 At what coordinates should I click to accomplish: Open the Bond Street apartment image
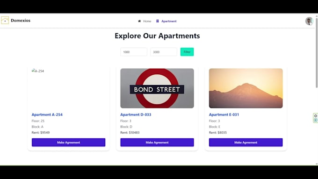[x=157, y=88]
